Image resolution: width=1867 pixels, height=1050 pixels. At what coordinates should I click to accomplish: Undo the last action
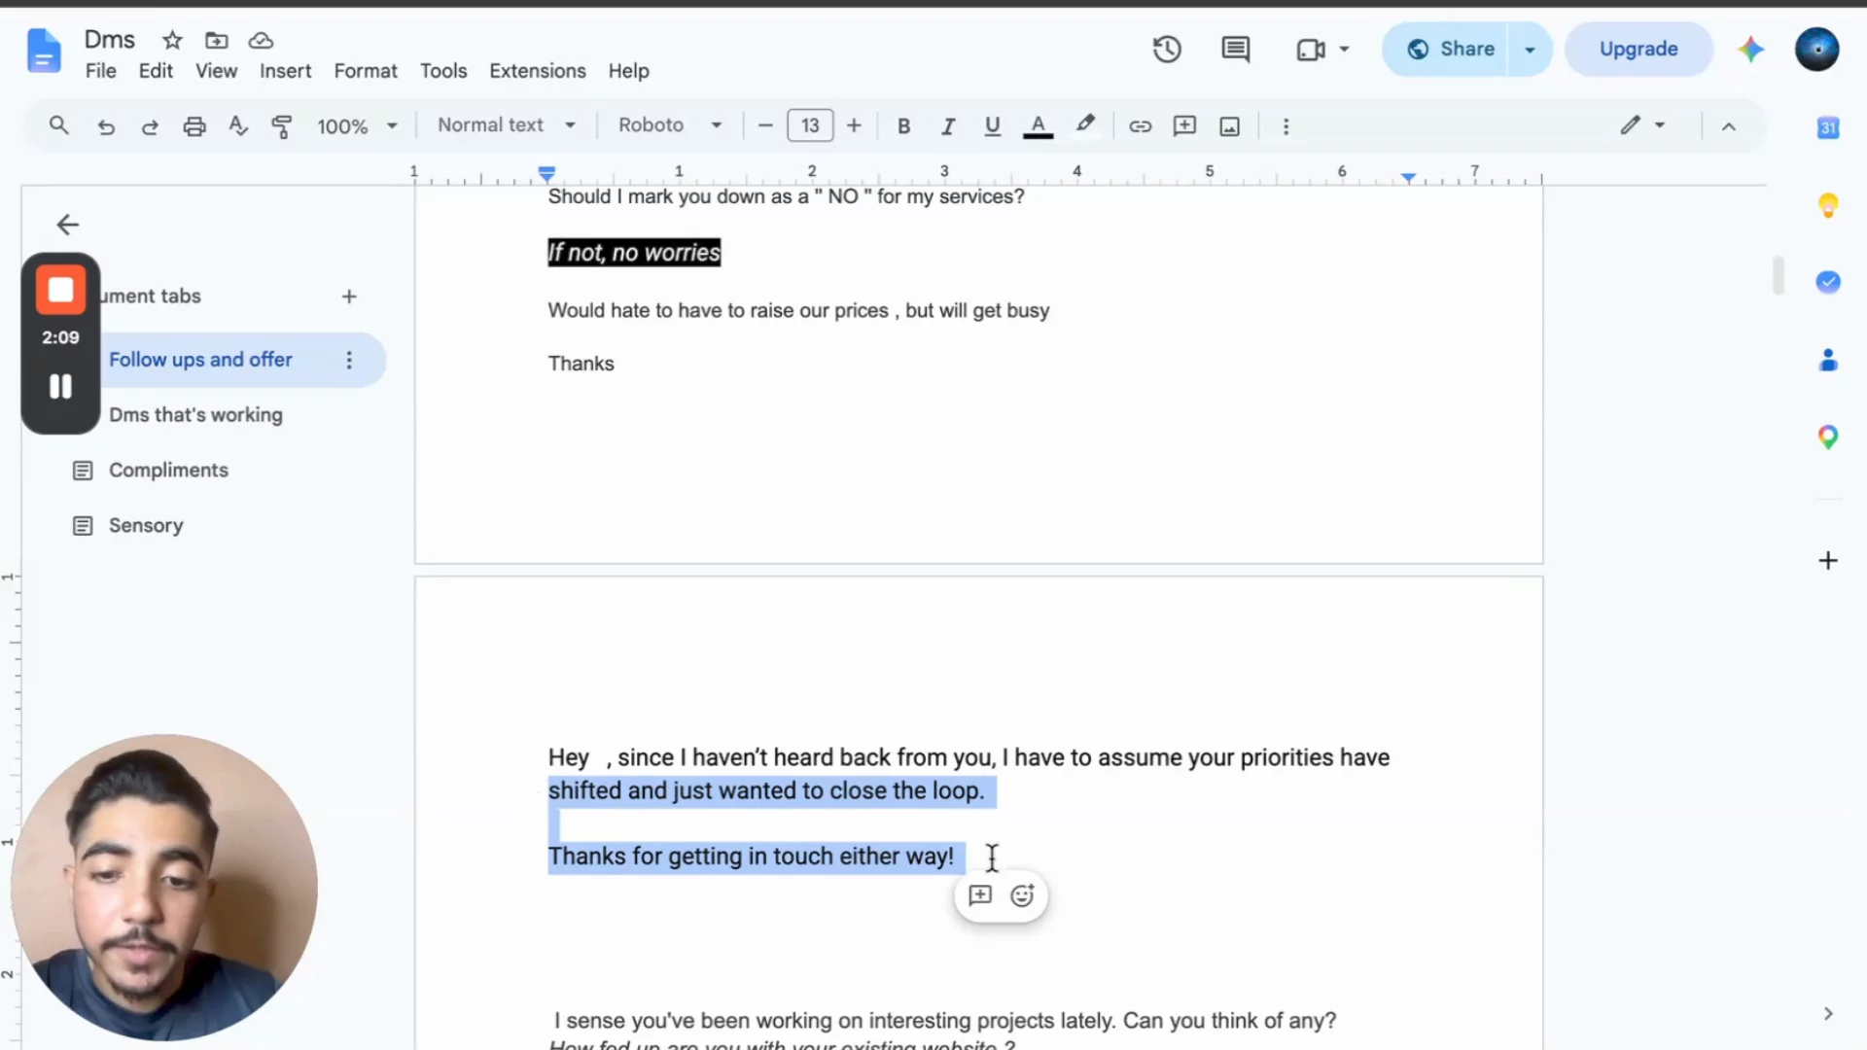[106, 126]
